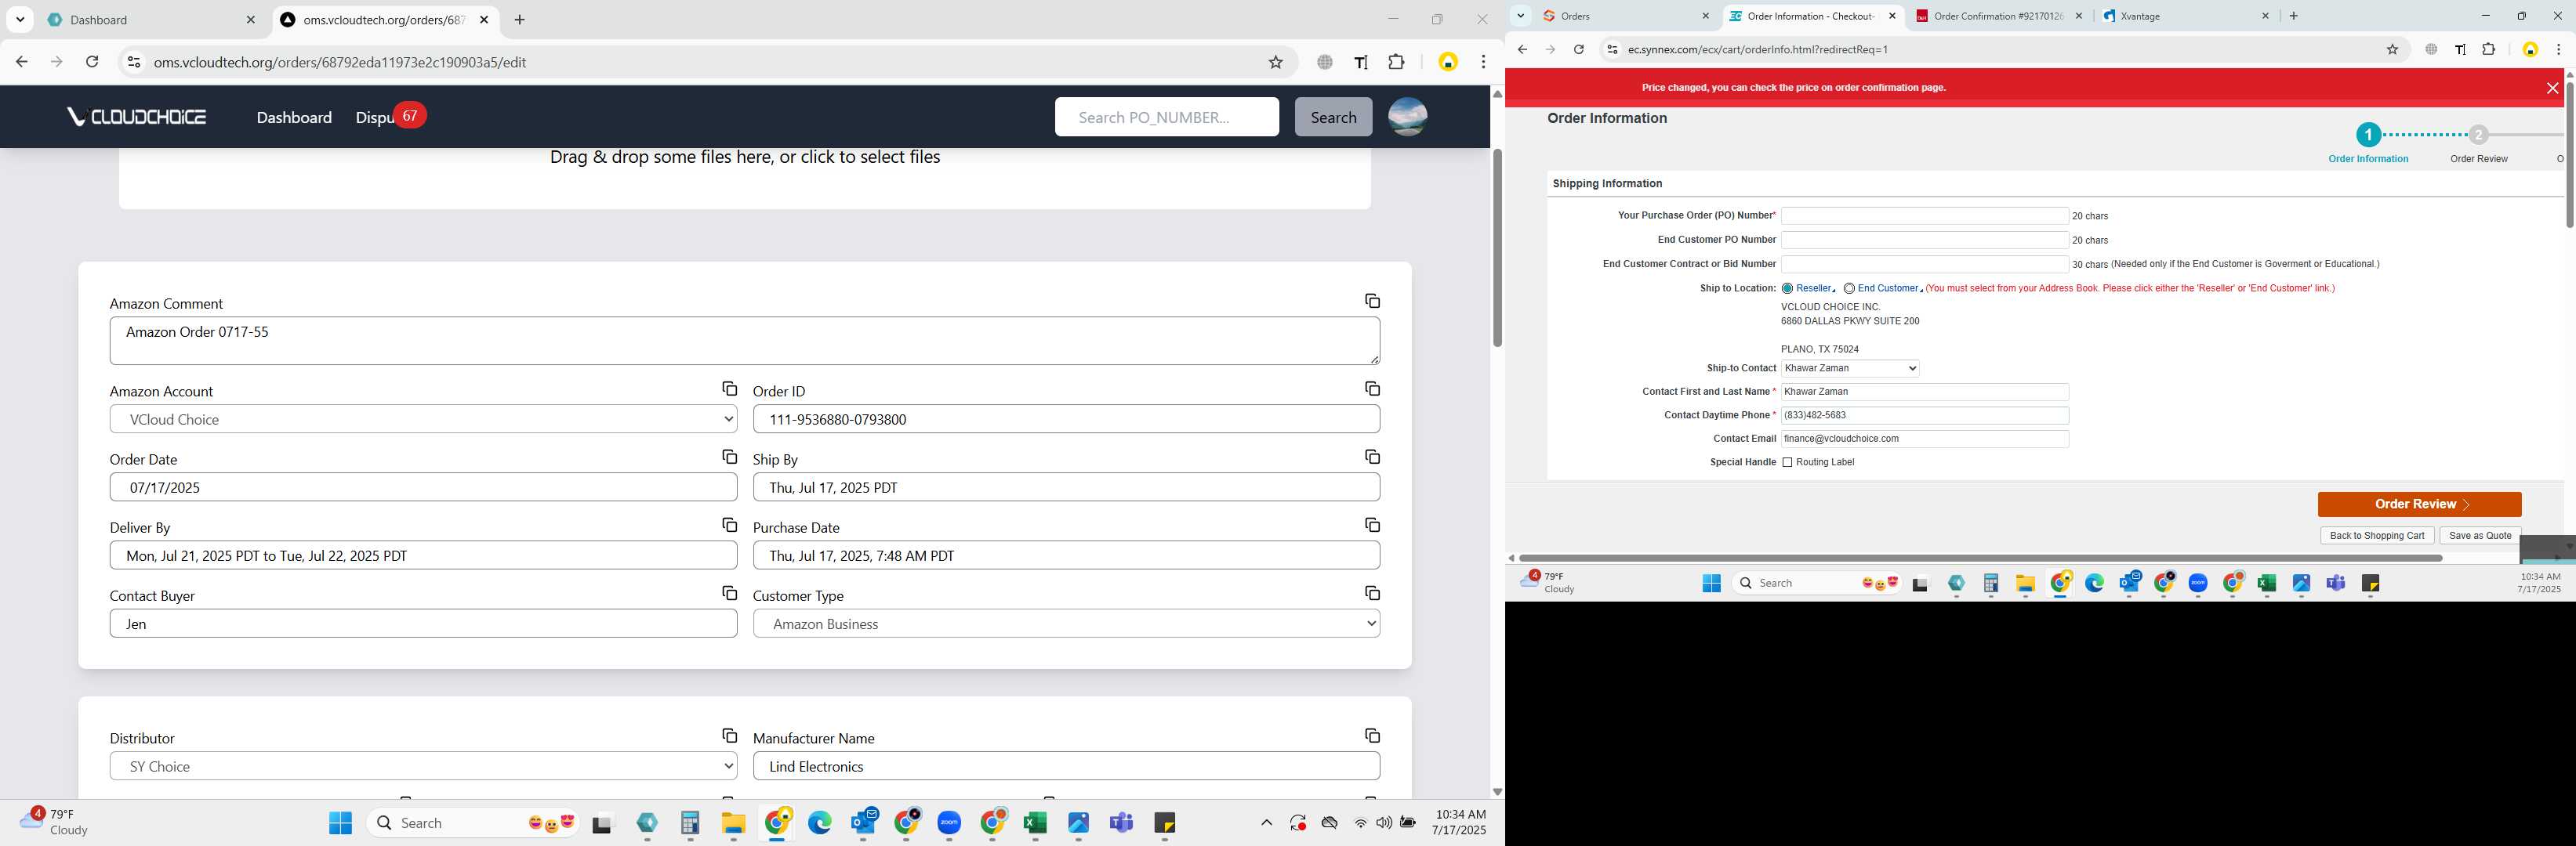Expand the Amazon Account dropdown

423,420
